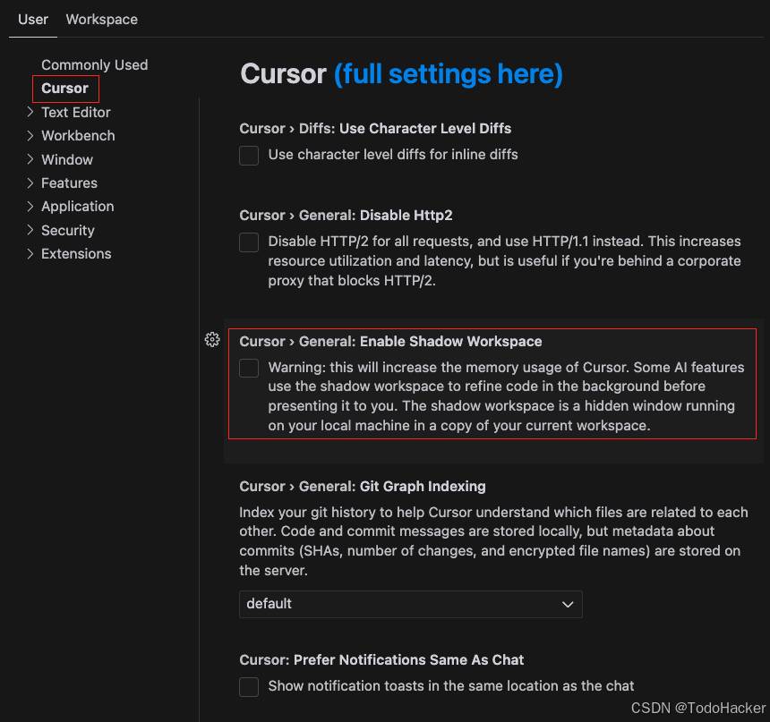The width and height of the screenshot is (770, 722).
Task: Expand the Extensions chevron
Action: click(30, 253)
